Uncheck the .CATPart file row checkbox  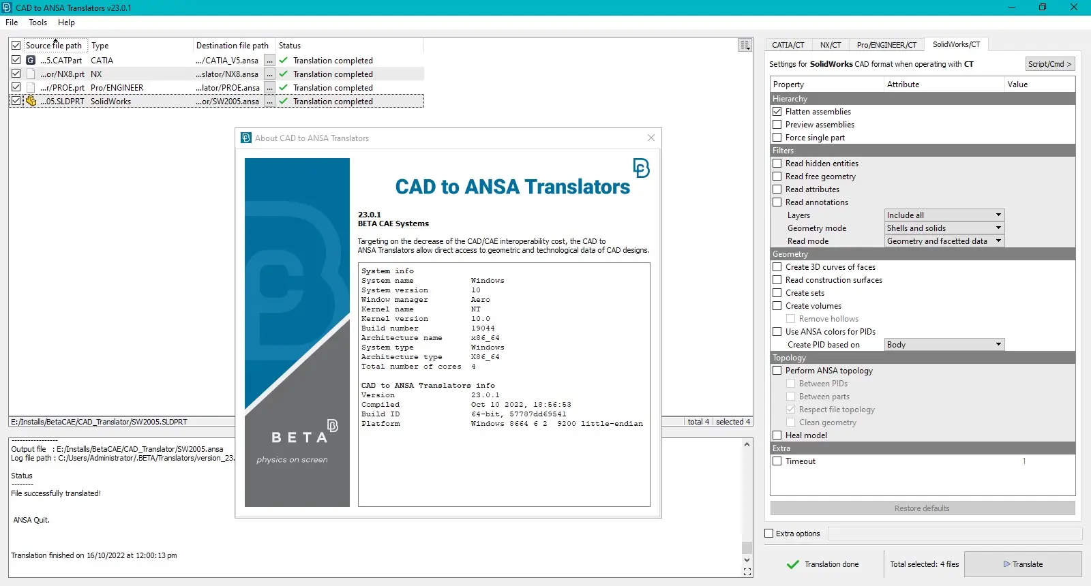coord(16,60)
